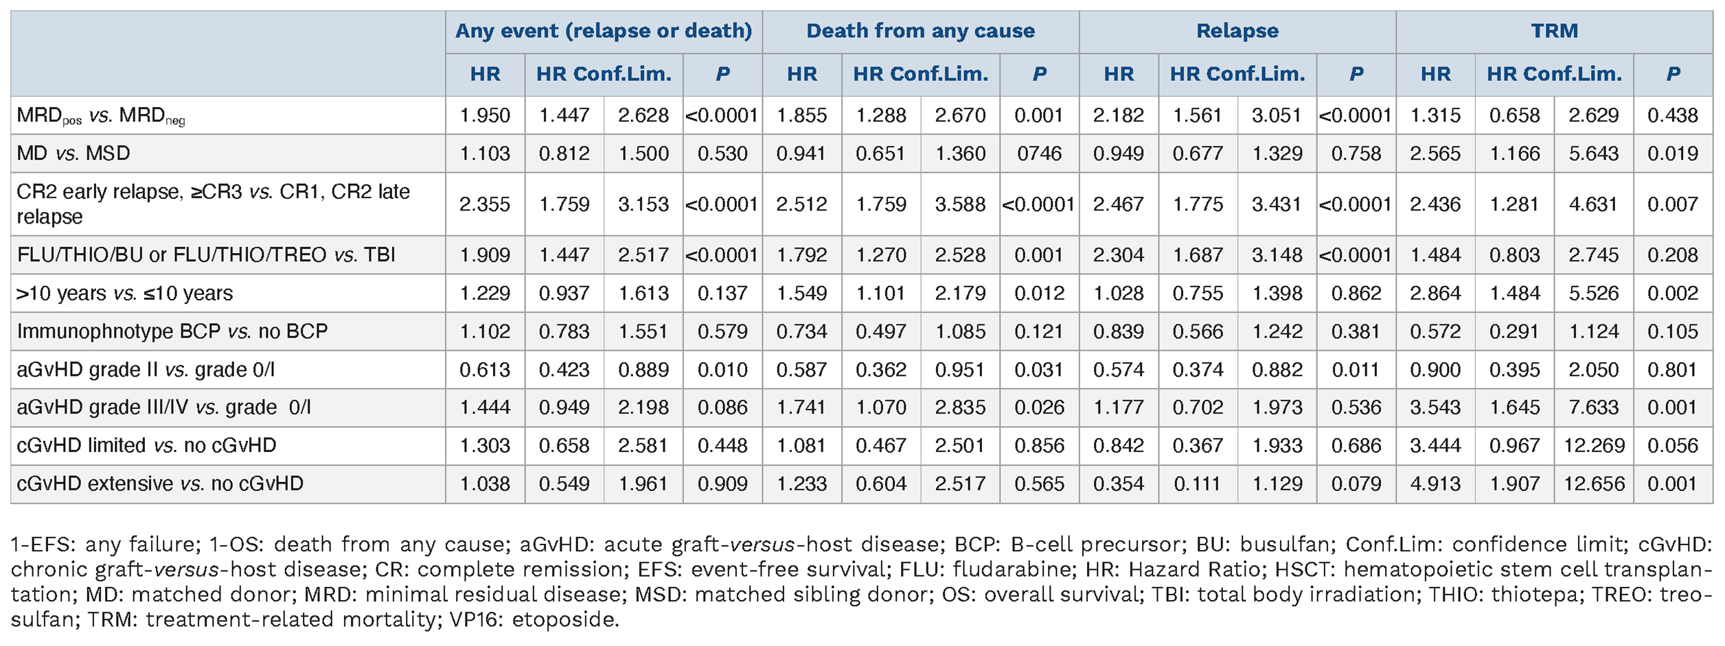Click the "cGvHD limited vs. no cGvHD" row
This screenshot has height=646, width=1725.
[x=146, y=446]
